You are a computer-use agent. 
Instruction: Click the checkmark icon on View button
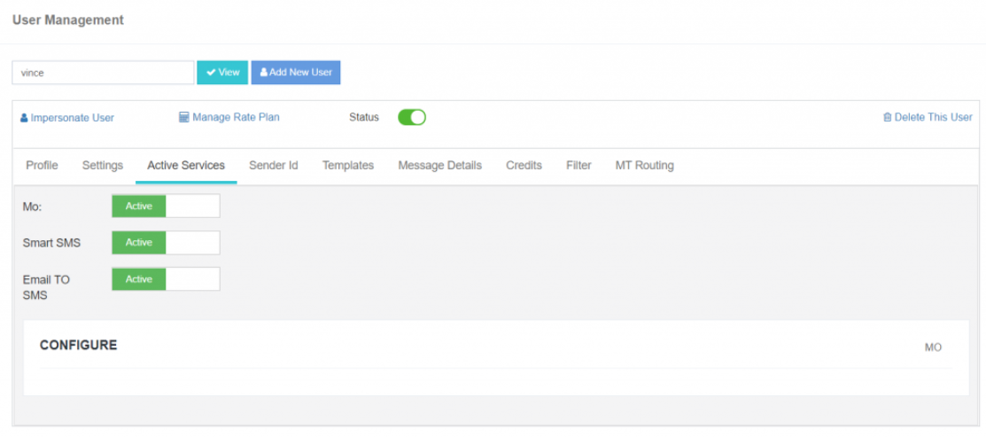click(211, 73)
